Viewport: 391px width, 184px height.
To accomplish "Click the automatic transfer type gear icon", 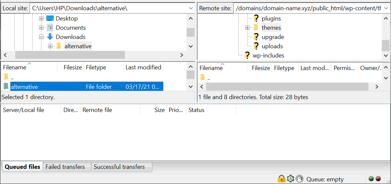I will pyautogui.click(x=290, y=179).
